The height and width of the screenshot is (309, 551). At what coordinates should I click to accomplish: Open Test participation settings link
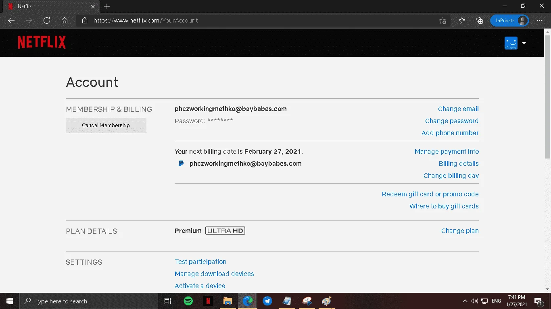click(x=200, y=262)
